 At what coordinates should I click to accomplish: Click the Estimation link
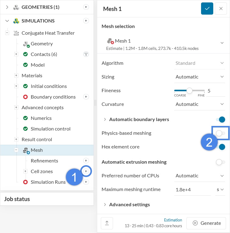click(173, 220)
